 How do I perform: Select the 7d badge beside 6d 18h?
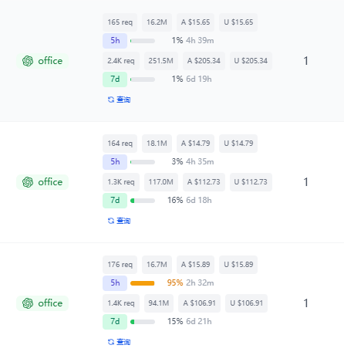tap(115, 201)
